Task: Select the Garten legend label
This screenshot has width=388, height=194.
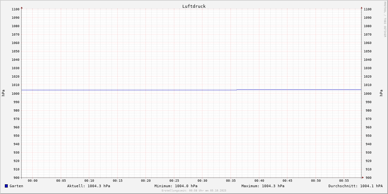Action: coord(16,186)
